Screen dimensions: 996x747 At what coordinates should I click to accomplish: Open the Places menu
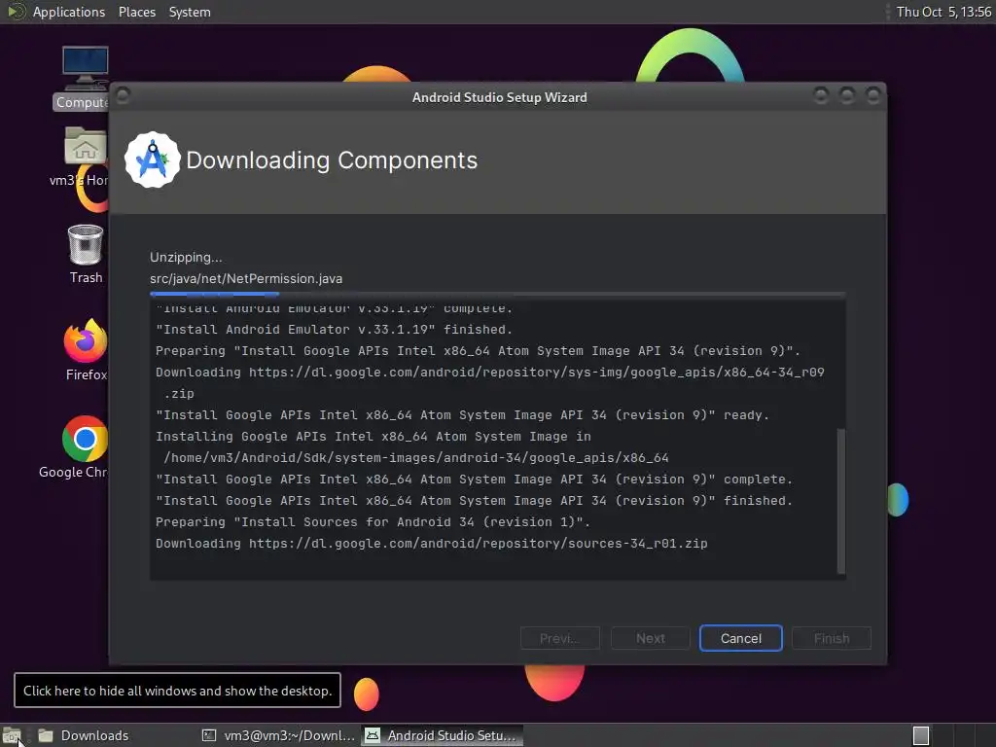(136, 12)
